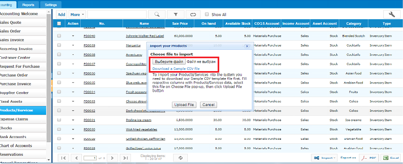Viewport: 403px width, 164px height.
Task: Open the More dropdown menu
Action: coord(77,15)
